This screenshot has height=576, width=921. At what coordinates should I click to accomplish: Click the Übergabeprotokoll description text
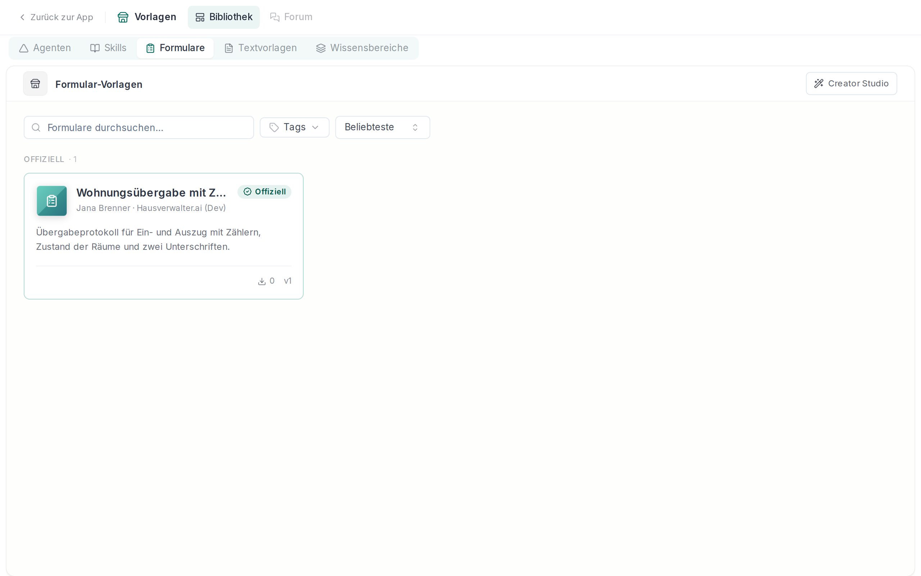tap(149, 240)
